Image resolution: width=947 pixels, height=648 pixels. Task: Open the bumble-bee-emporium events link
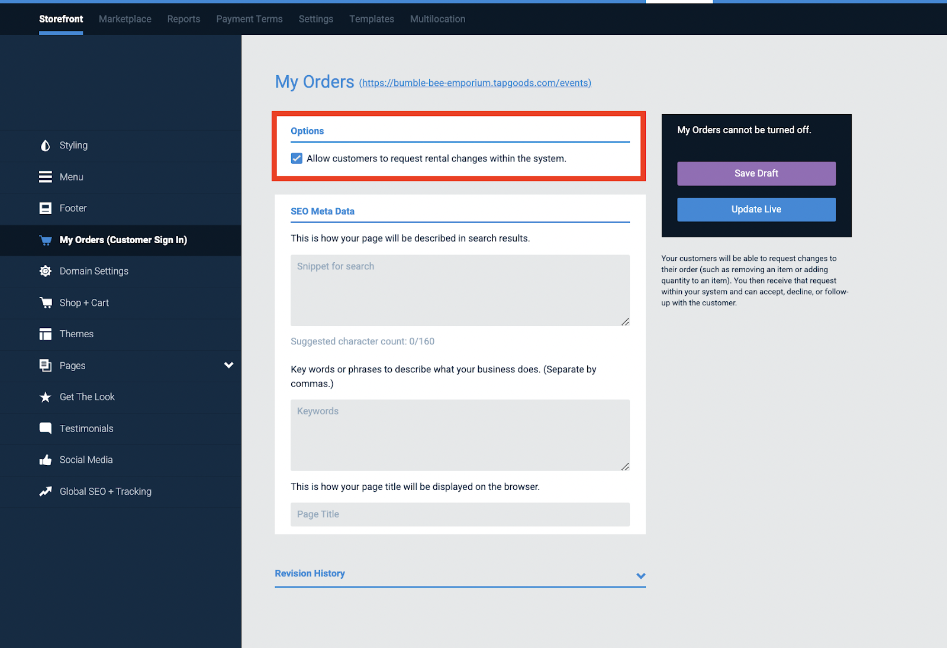coord(474,83)
